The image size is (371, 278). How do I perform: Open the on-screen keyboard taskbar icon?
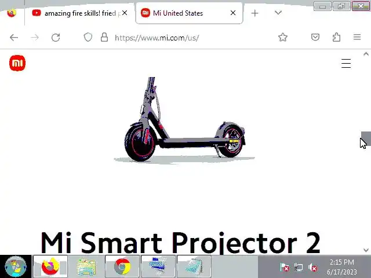158,266
